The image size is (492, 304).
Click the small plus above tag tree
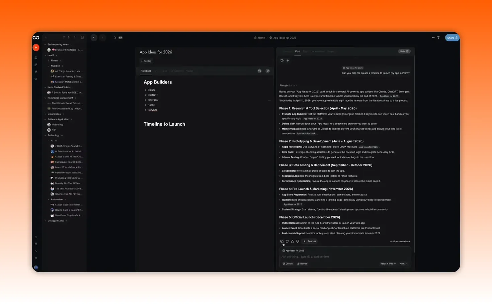(x=46, y=37)
